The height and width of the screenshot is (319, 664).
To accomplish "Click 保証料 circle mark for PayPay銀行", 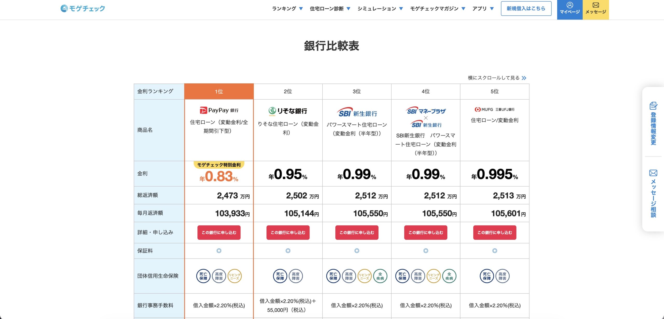I will [x=219, y=251].
